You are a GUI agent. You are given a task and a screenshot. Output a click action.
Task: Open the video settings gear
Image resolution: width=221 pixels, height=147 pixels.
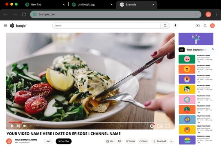(152, 126)
